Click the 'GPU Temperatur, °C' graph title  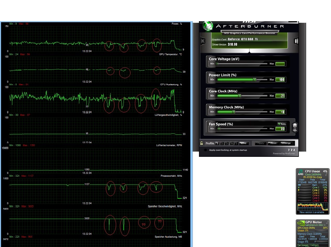[x=170, y=54]
